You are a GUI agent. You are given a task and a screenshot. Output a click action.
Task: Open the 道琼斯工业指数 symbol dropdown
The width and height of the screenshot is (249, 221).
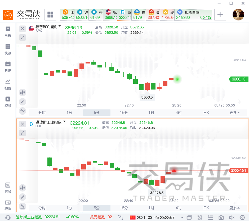click(x=64, y=121)
